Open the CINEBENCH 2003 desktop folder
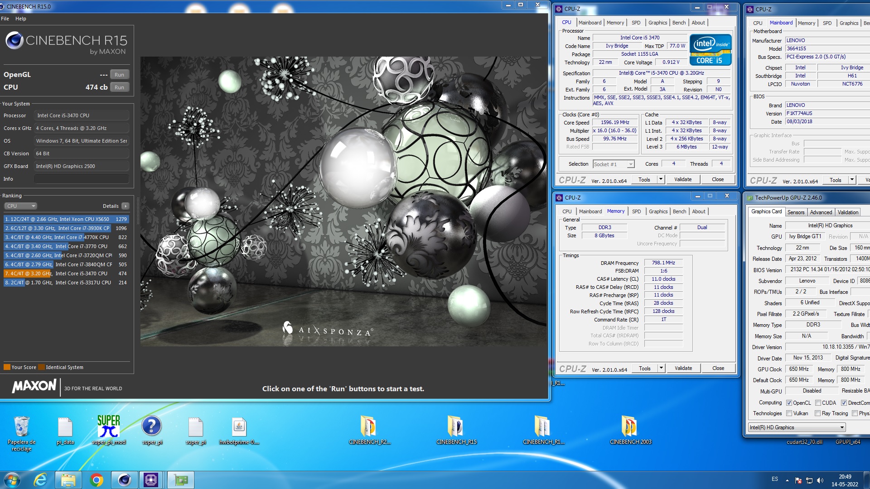This screenshot has width=870, height=489. pyautogui.click(x=630, y=430)
